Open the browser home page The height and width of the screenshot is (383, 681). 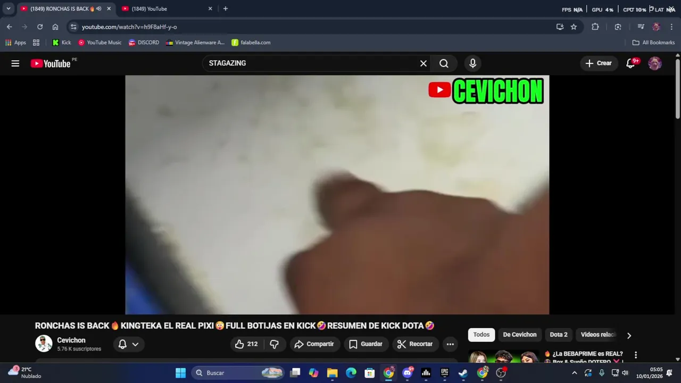(x=55, y=27)
